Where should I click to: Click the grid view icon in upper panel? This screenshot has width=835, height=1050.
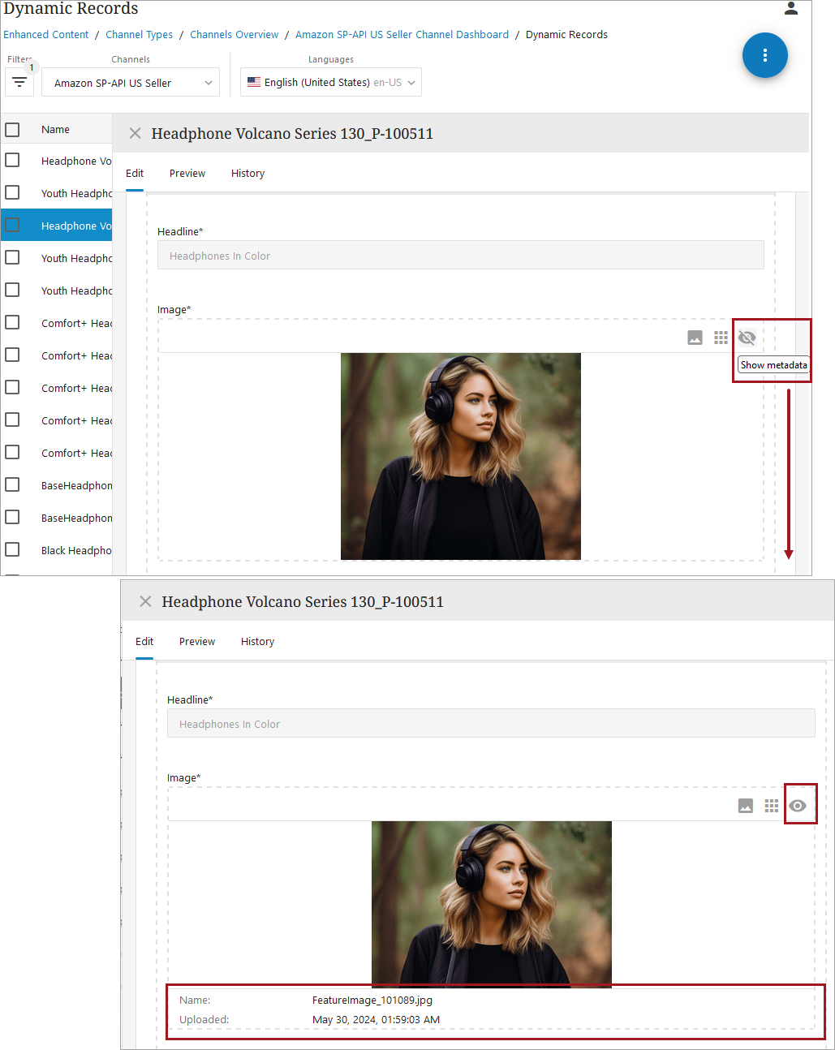(x=721, y=338)
